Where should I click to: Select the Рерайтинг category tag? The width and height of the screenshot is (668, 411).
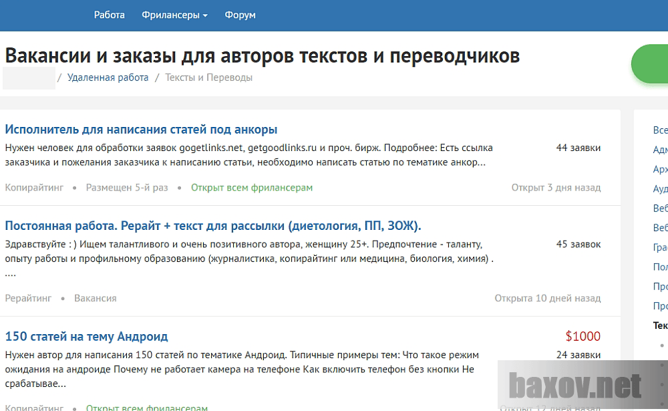coord(27,298)
